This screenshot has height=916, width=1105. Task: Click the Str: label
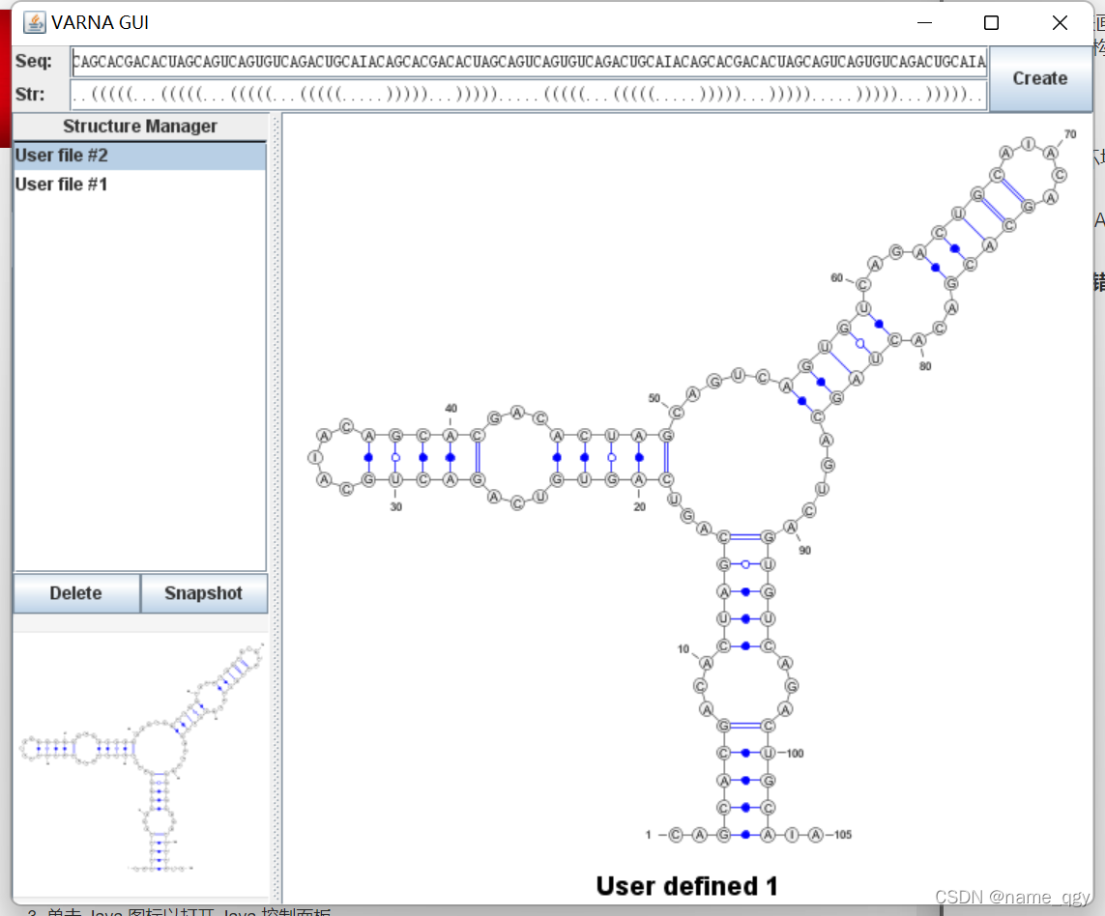click(x=30, y=95)
